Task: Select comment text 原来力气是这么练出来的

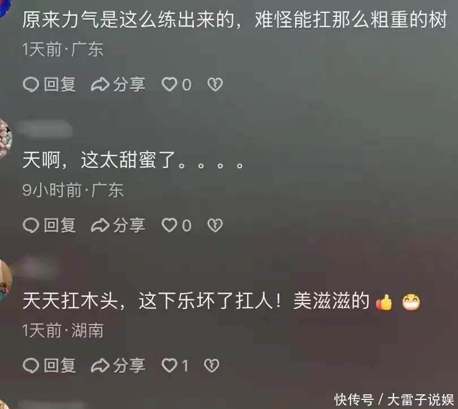Action: click(128, 20)
